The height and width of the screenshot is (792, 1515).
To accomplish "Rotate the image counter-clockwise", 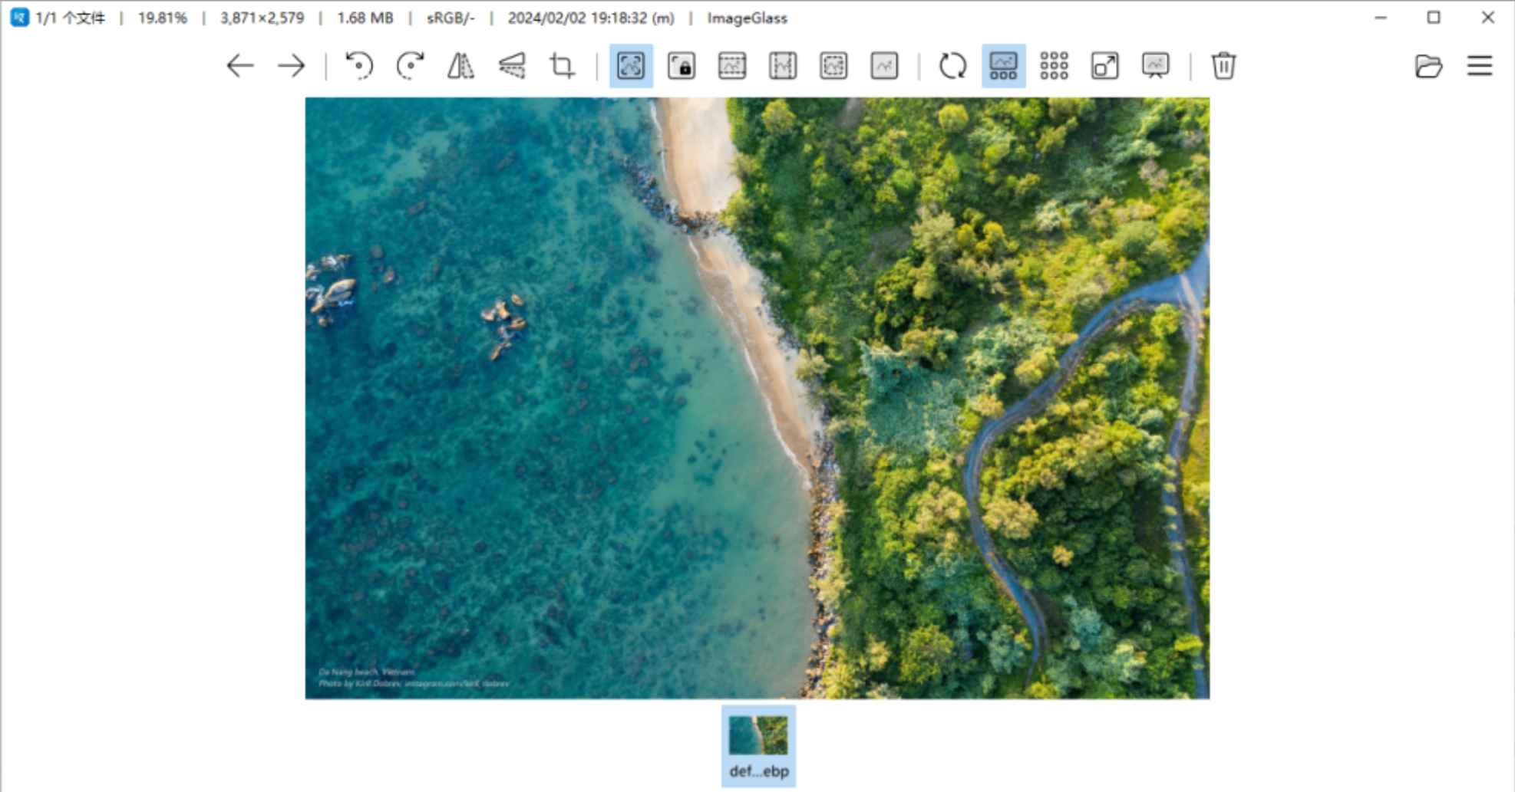I will pyautogui.click(x=361, y=67).
